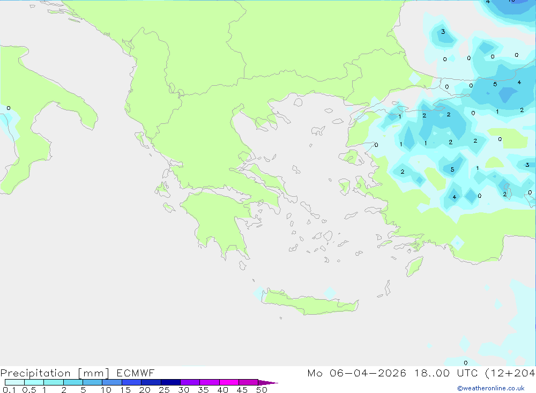536x393 pixels.
Task: Choose the 40–45 mm magenta legend swatch
Action: point(229,382)
